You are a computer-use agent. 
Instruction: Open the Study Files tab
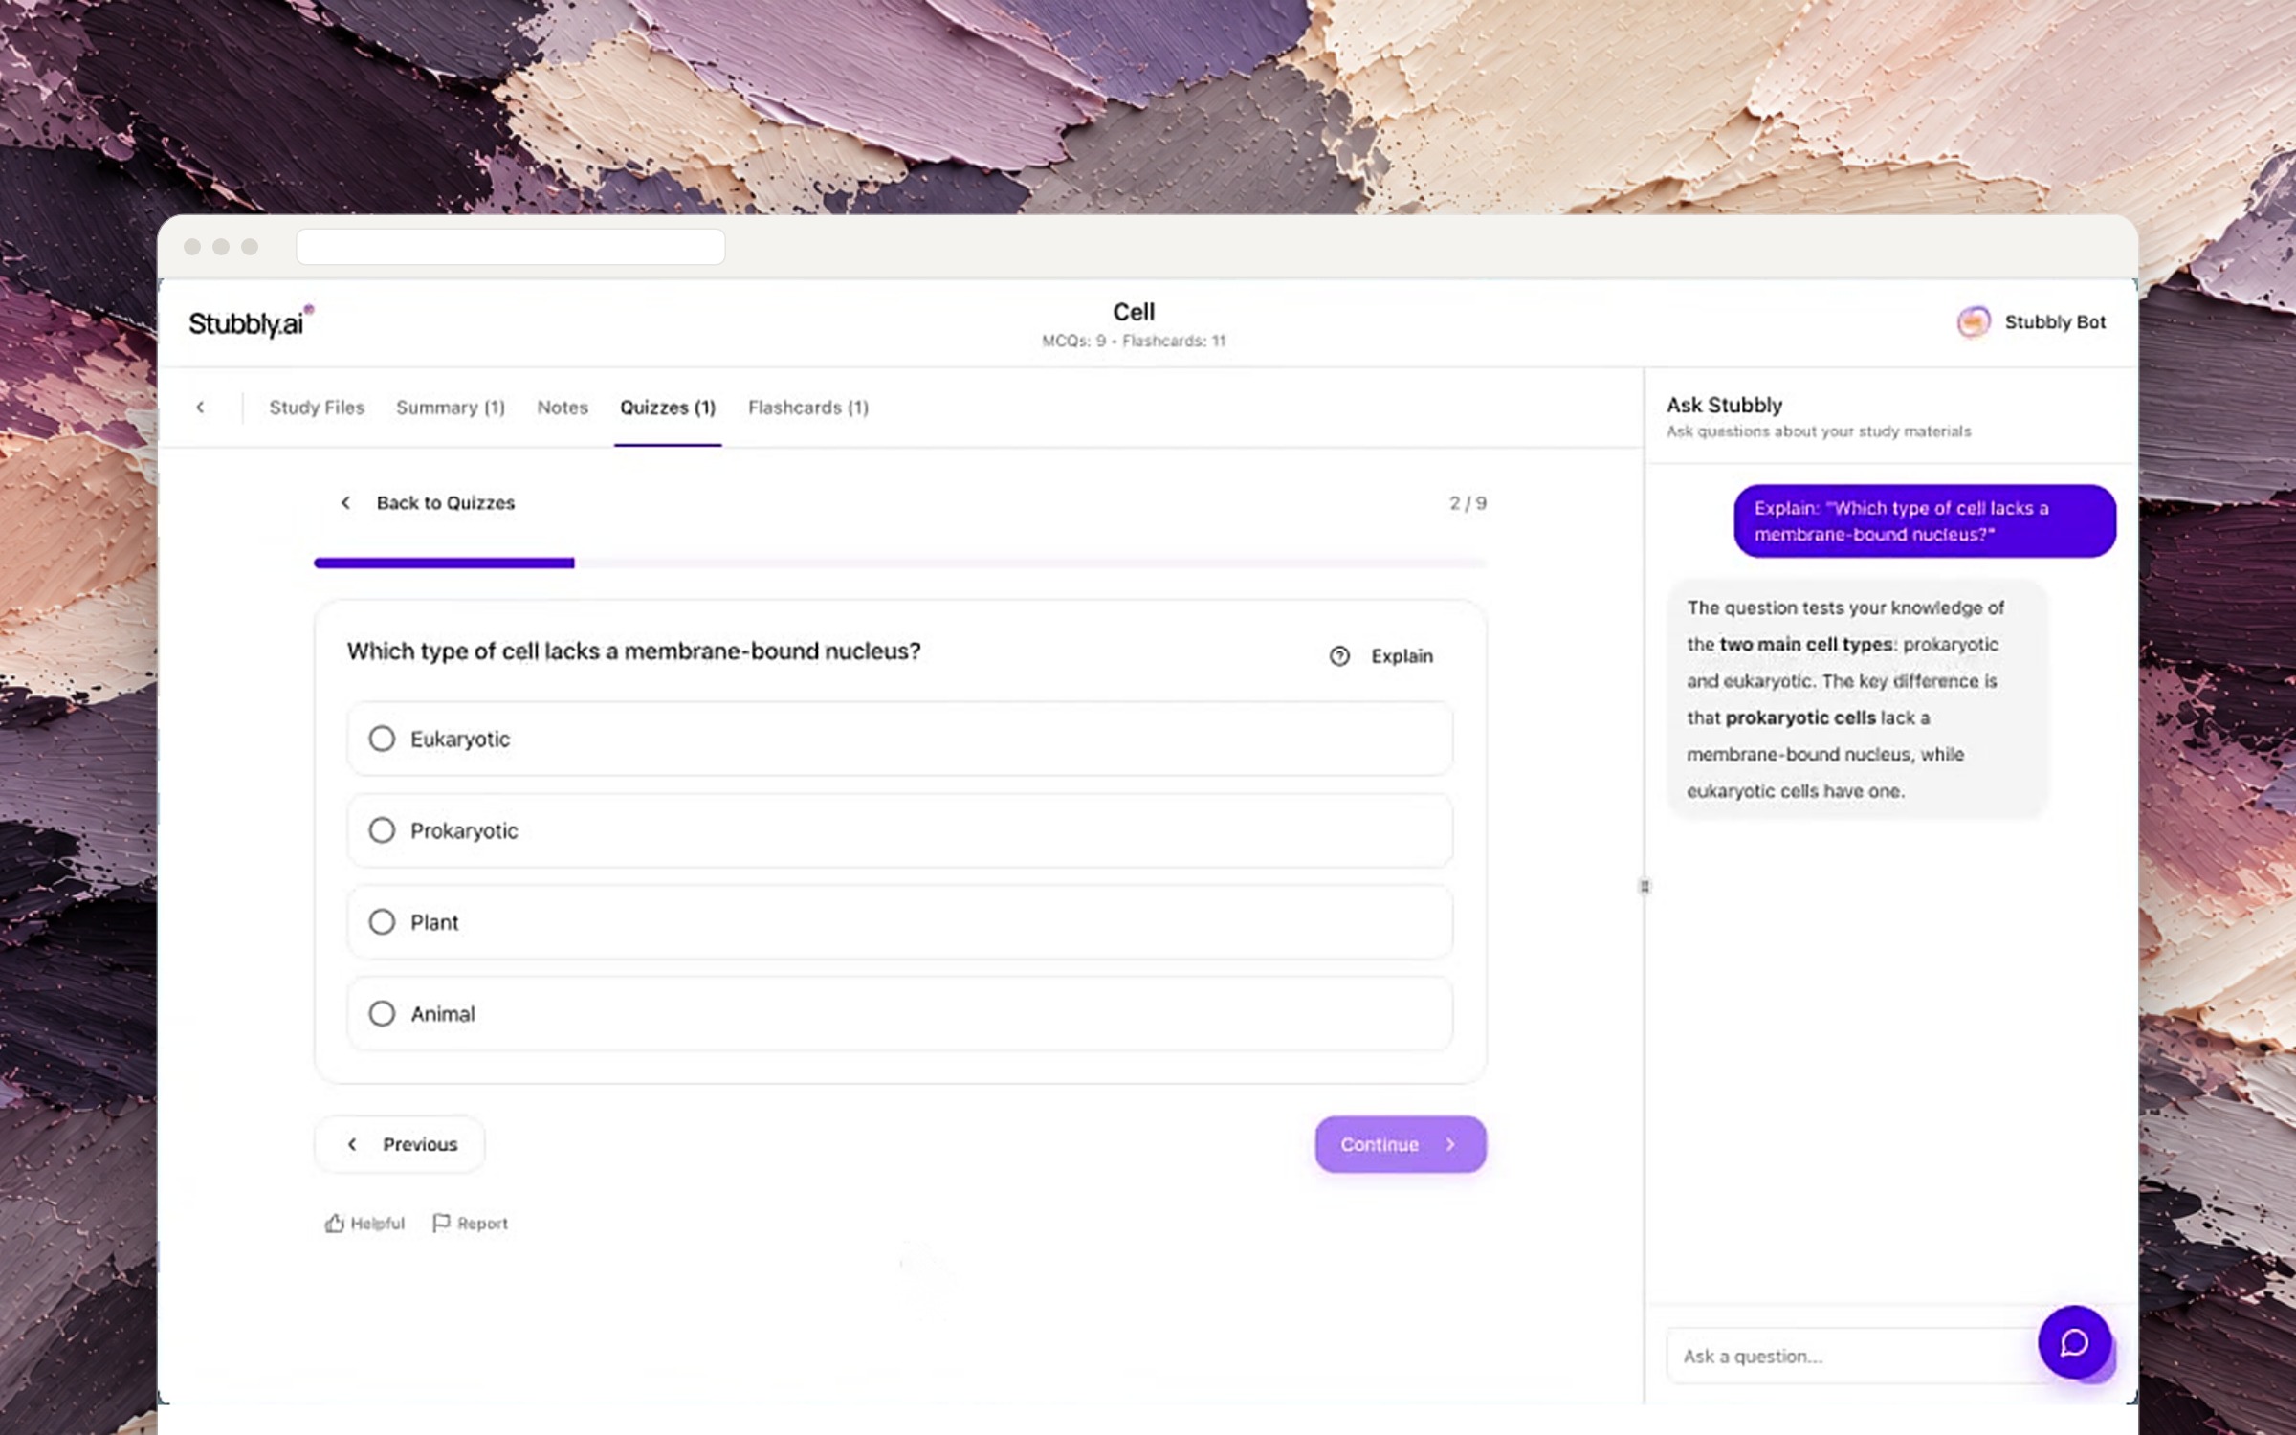(x=317, y=408)
